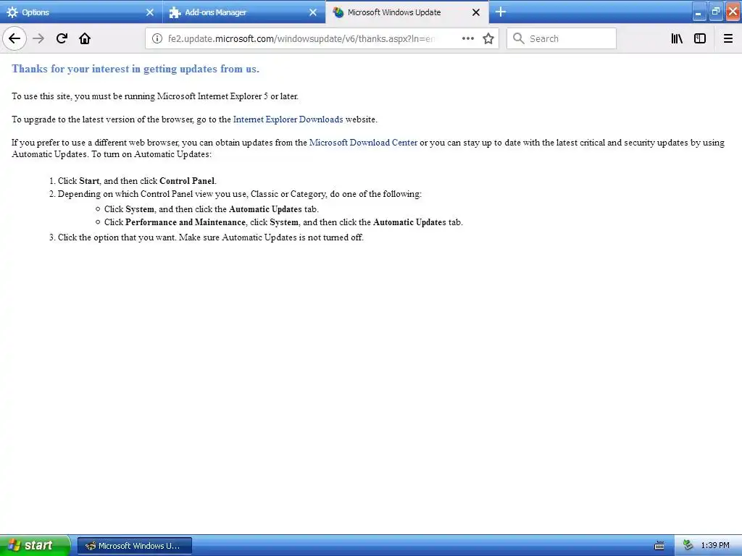Open the Firefox home page
The height and width of the screenshot is (556, 742).
coord(85,38)
